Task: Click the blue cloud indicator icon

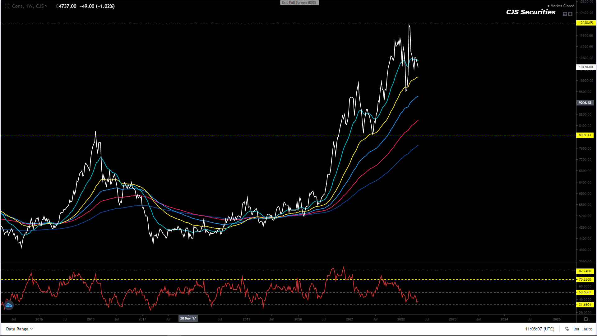Action: [9, 305]
